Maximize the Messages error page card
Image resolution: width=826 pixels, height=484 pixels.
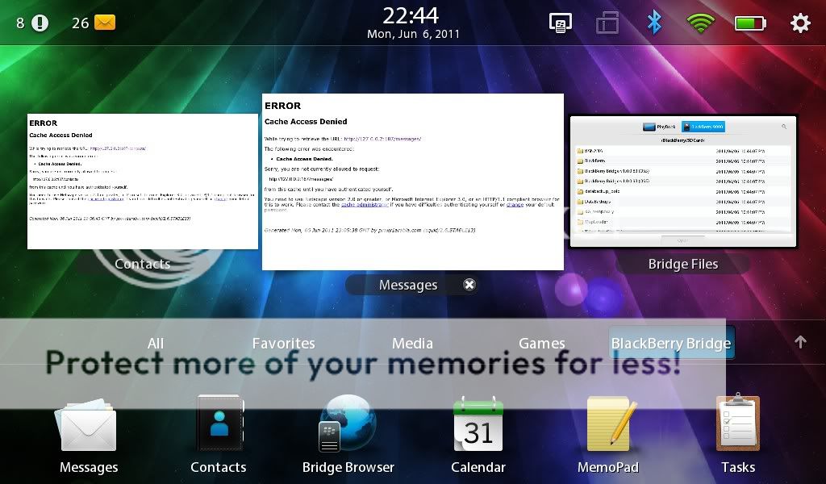pyautogui.click(x=413, y=181)
